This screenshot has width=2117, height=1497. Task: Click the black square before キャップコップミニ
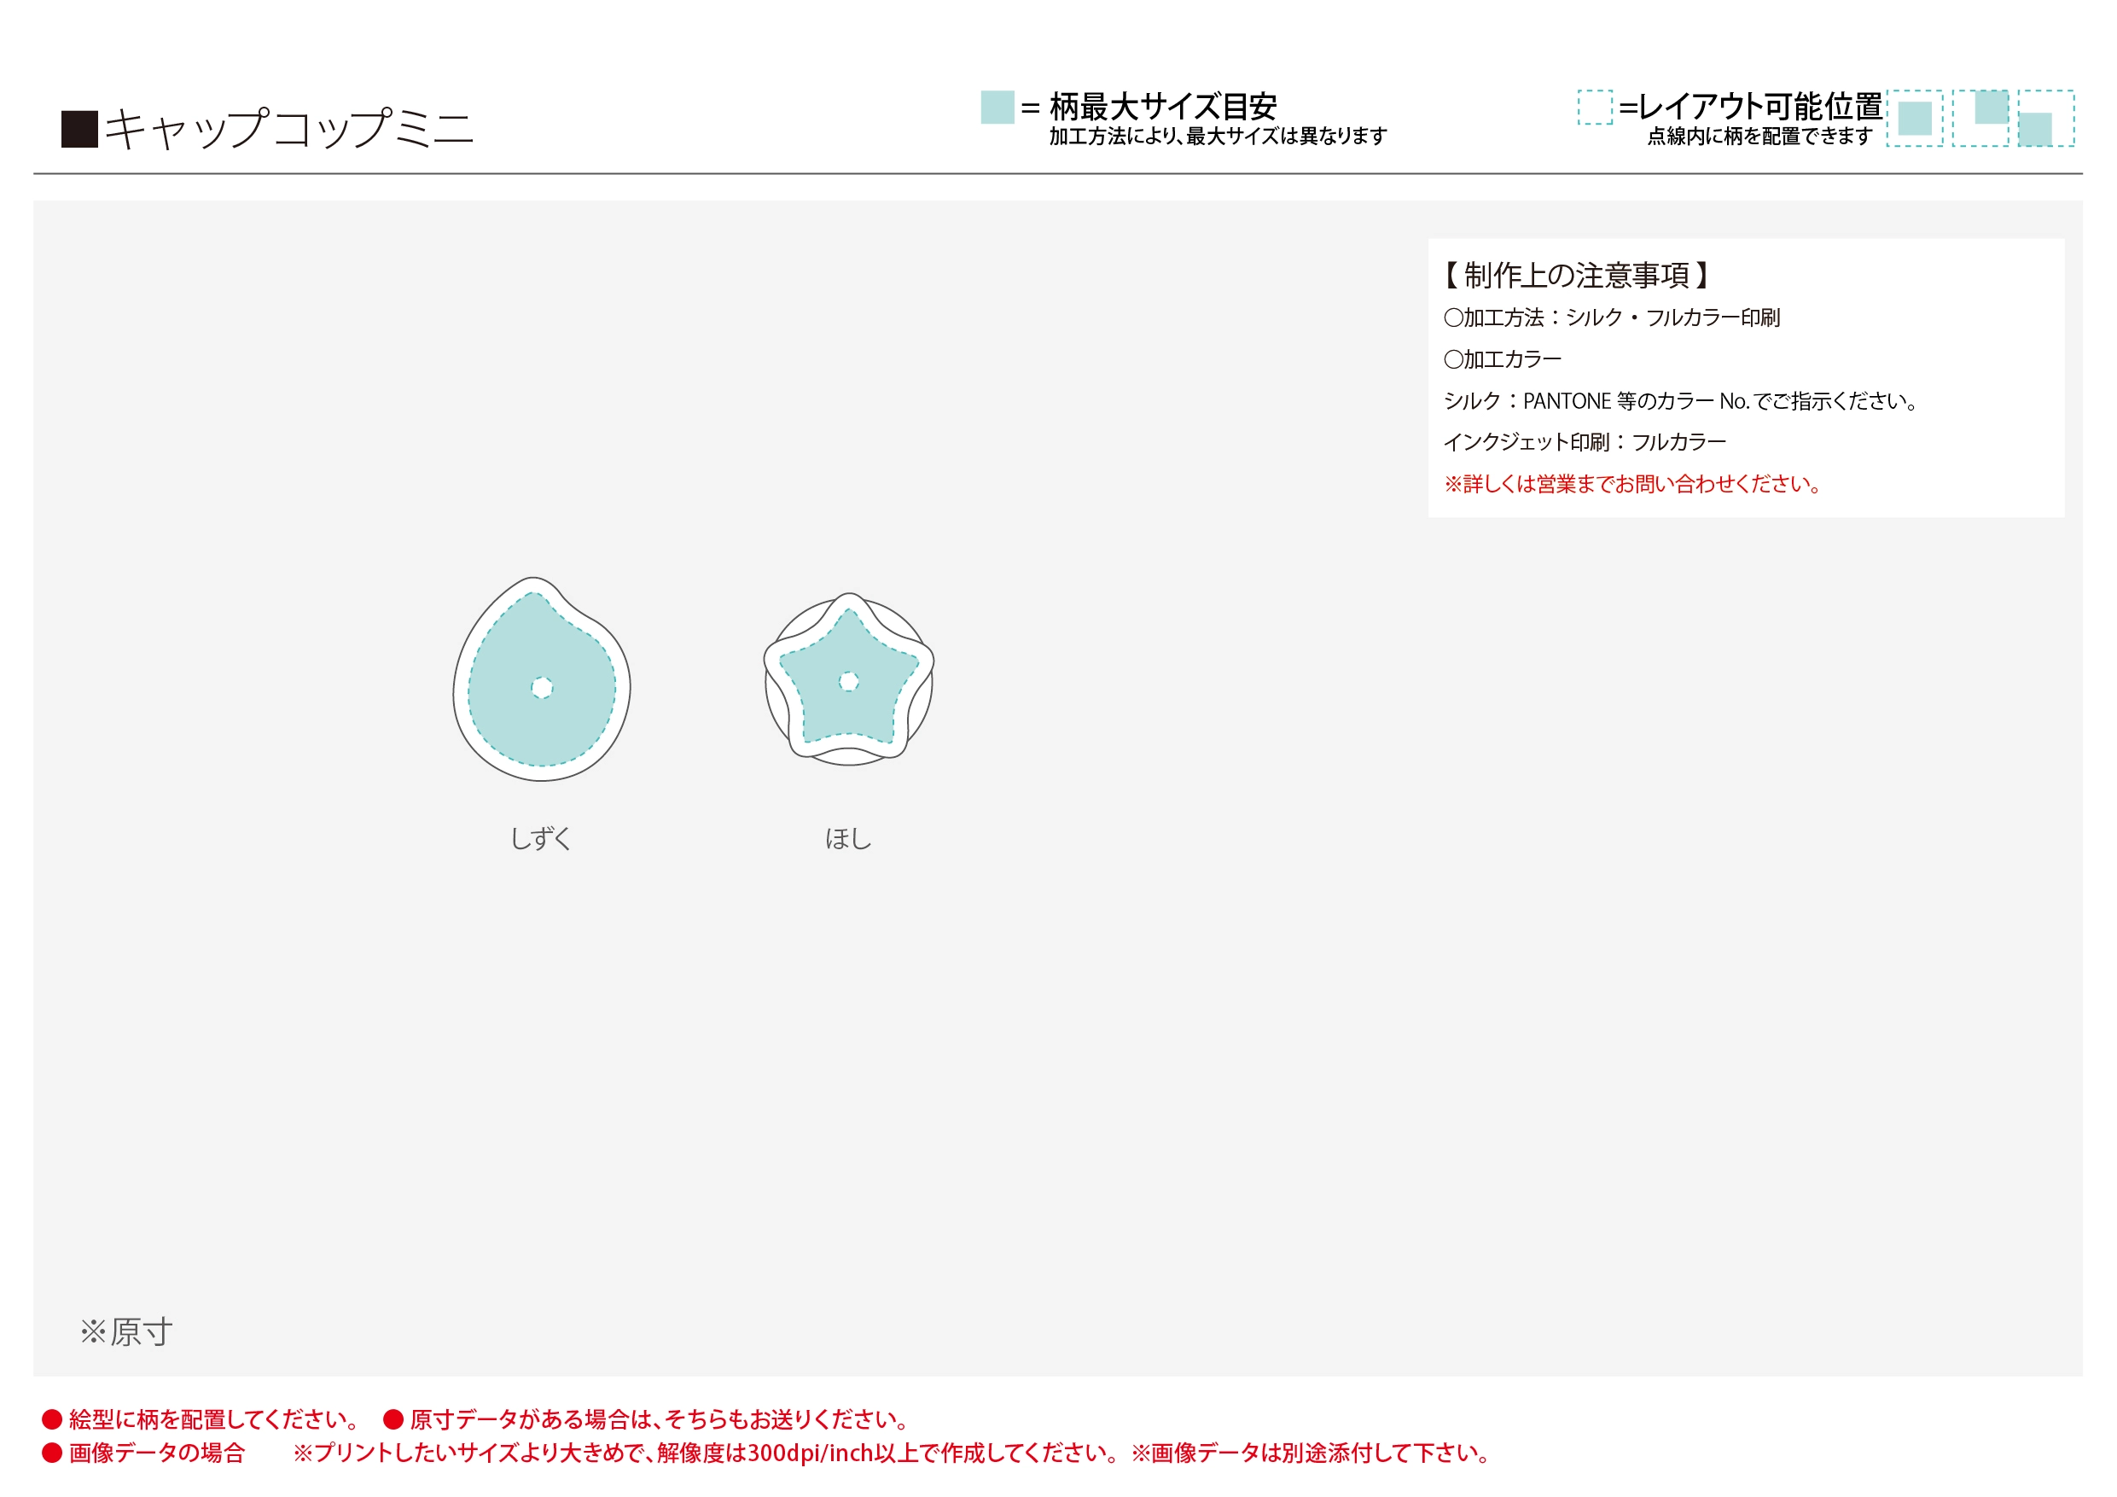80,129
